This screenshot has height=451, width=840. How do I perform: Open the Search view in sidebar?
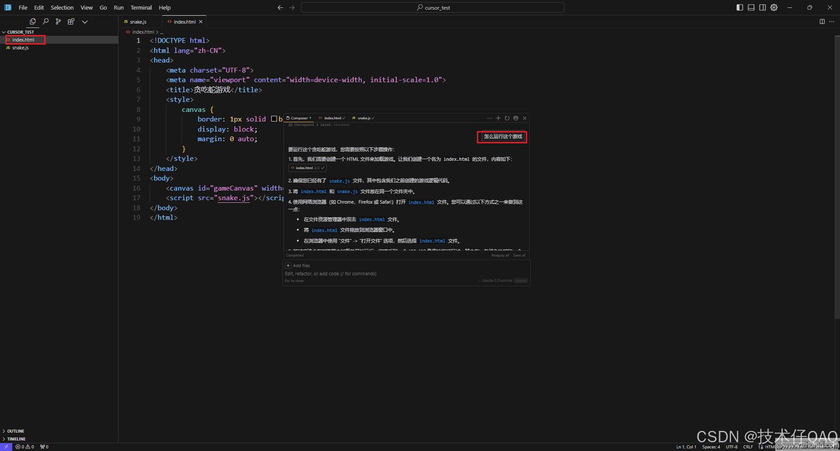[x=45, y=21]
